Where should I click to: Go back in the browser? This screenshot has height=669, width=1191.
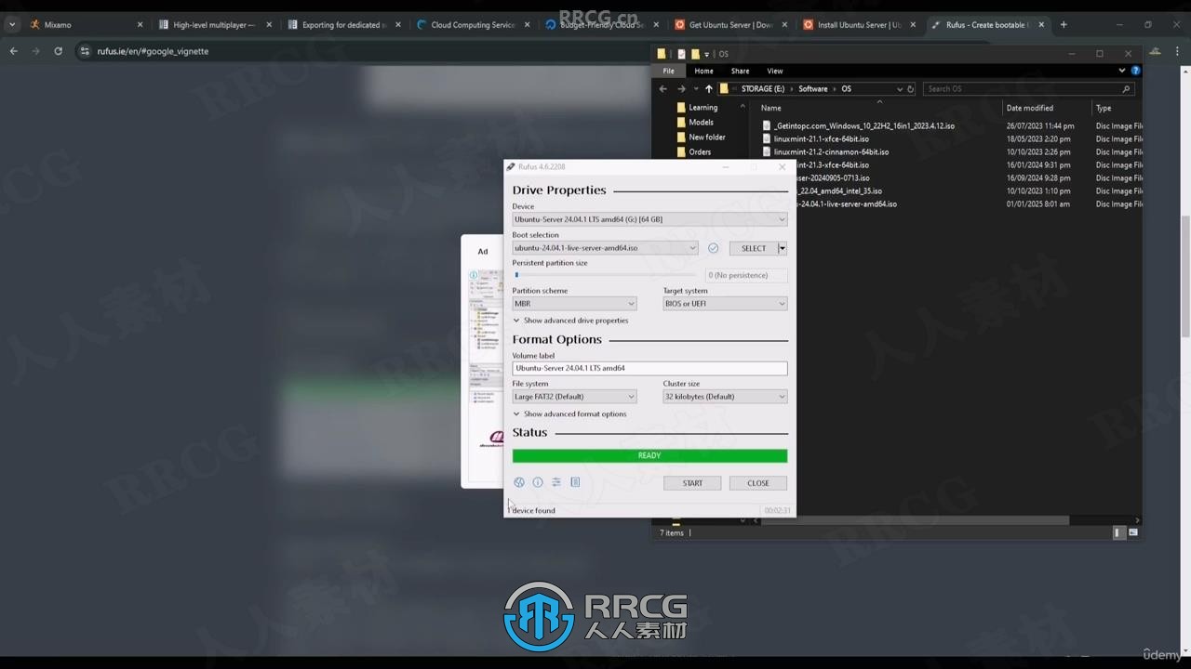[14, 51]
